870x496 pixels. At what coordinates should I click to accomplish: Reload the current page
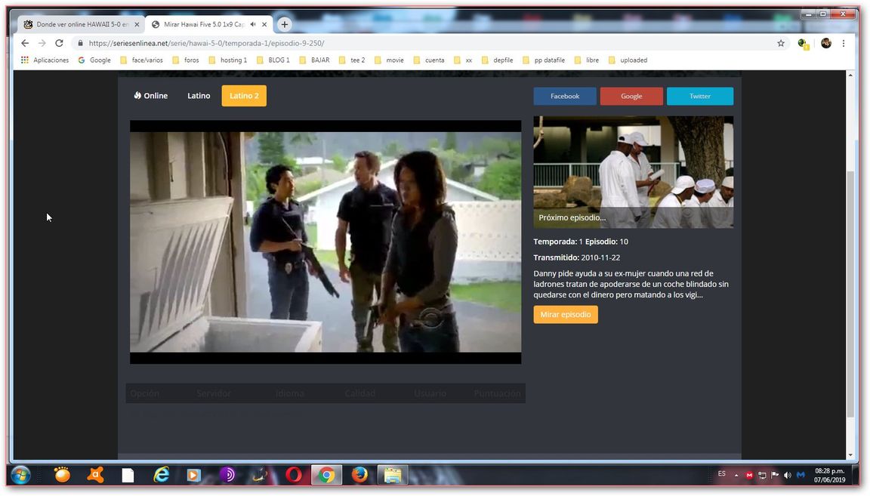(60, 43)
